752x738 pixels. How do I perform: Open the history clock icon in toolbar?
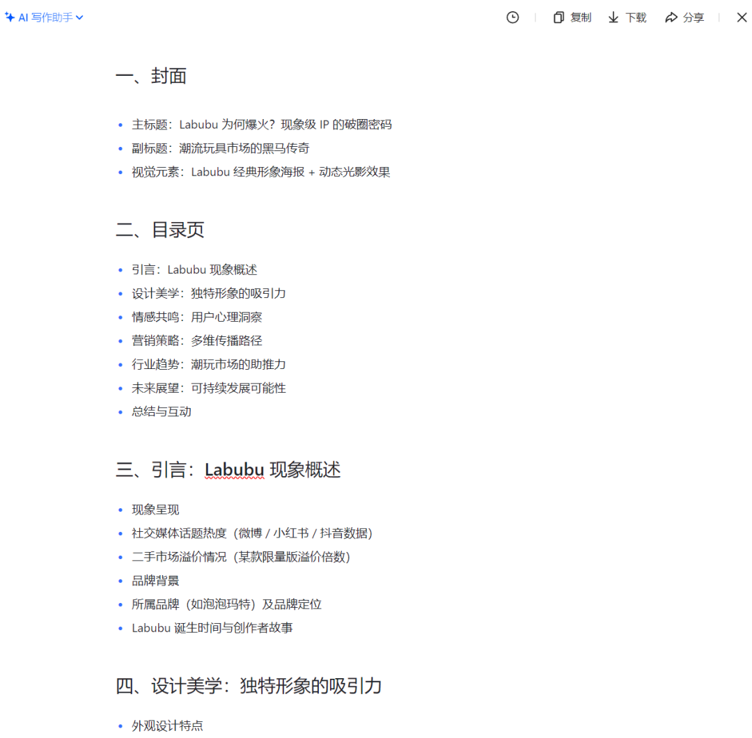click(513, 17)
